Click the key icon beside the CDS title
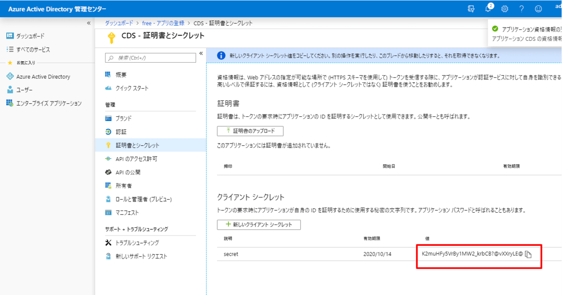This screenshot has width=562, height=295. pyautogui.click(x=111, y=37)
